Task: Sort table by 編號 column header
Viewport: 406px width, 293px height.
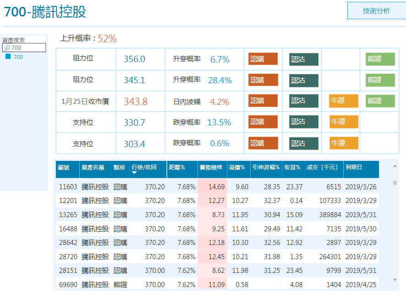Action: click(67, 170)
